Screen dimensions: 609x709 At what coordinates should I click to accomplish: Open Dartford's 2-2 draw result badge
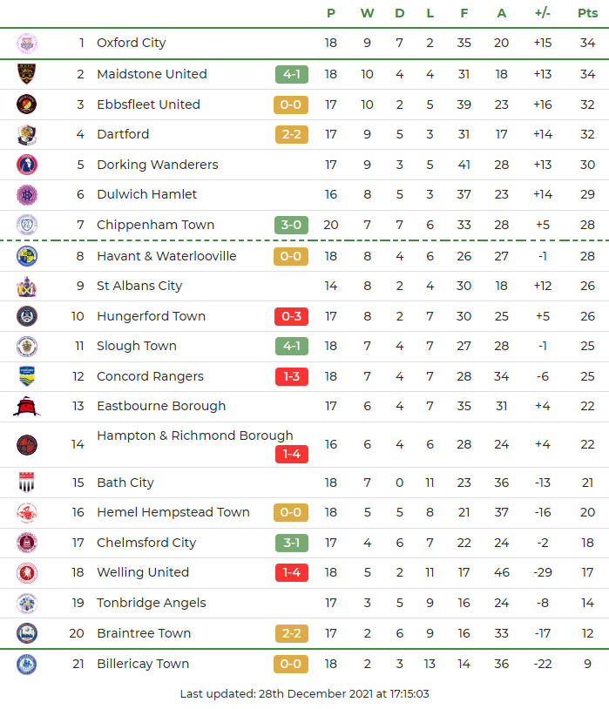pos(292,134)
